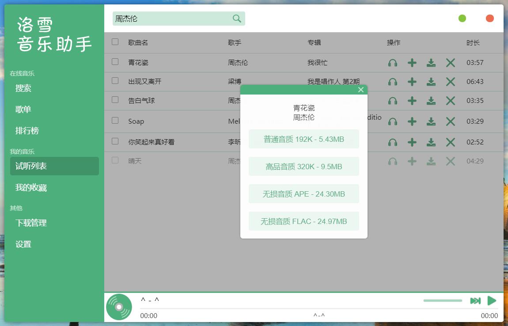Remove Soap using its X delete icon

click(x=450, y=121)
